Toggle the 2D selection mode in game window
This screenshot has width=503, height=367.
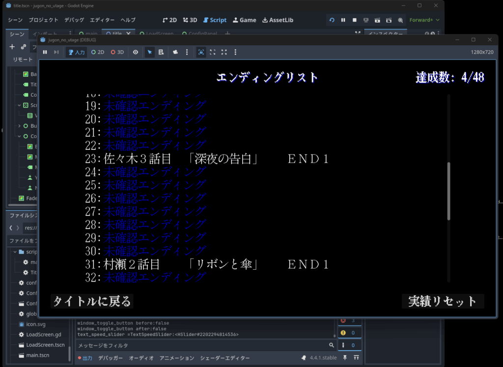tap(98, 52)
